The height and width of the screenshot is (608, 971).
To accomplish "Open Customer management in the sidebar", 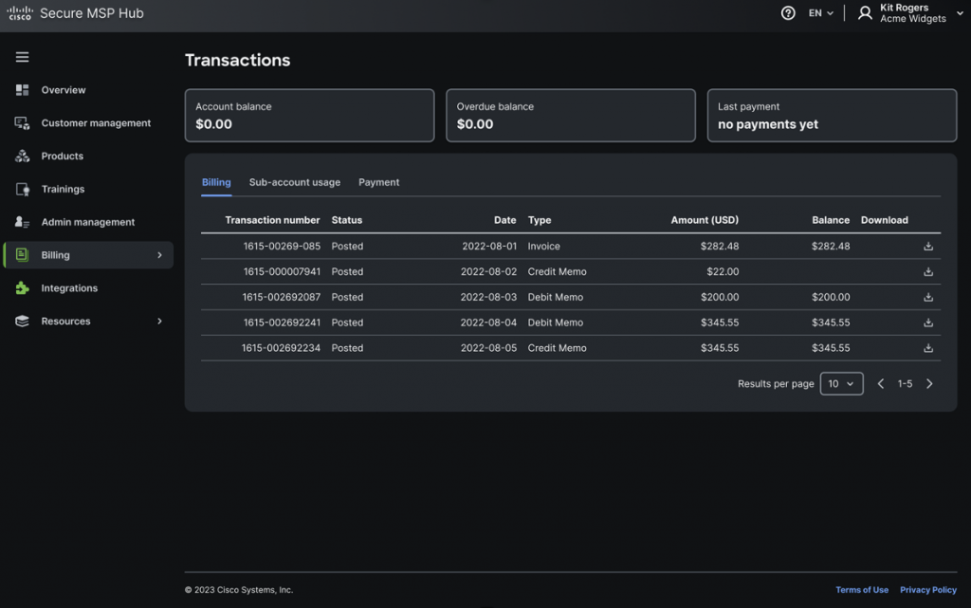I will [x=95, y=123].
